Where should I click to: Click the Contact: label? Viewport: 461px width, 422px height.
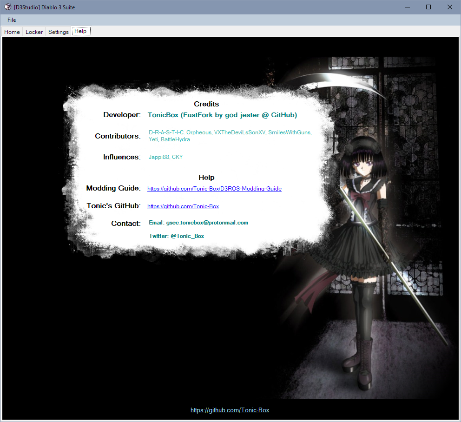coord(126,224)
